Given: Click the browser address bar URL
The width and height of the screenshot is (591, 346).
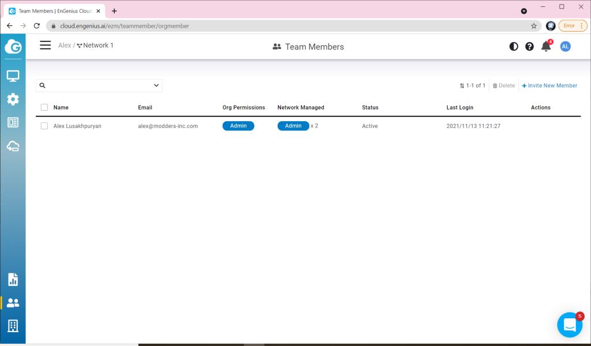Looking at the screenshot, I should (x=125, y=26).
